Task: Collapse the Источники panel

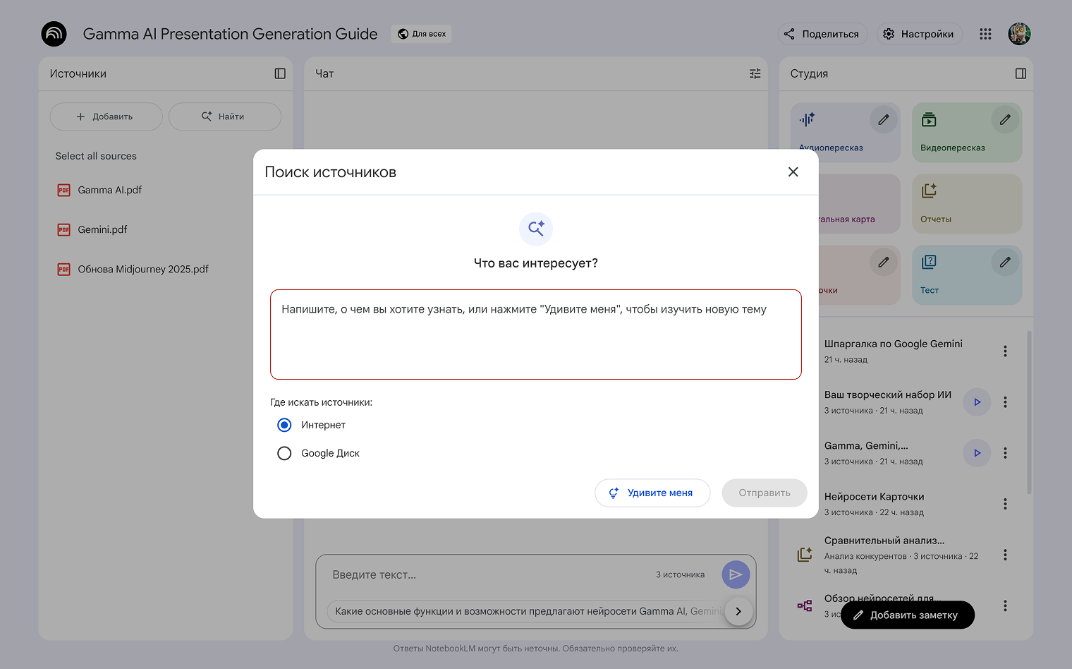Action: point(280,73)
